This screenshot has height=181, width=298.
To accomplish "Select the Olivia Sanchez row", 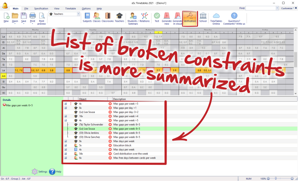I will pyautogui.click(x=180, y=137).
